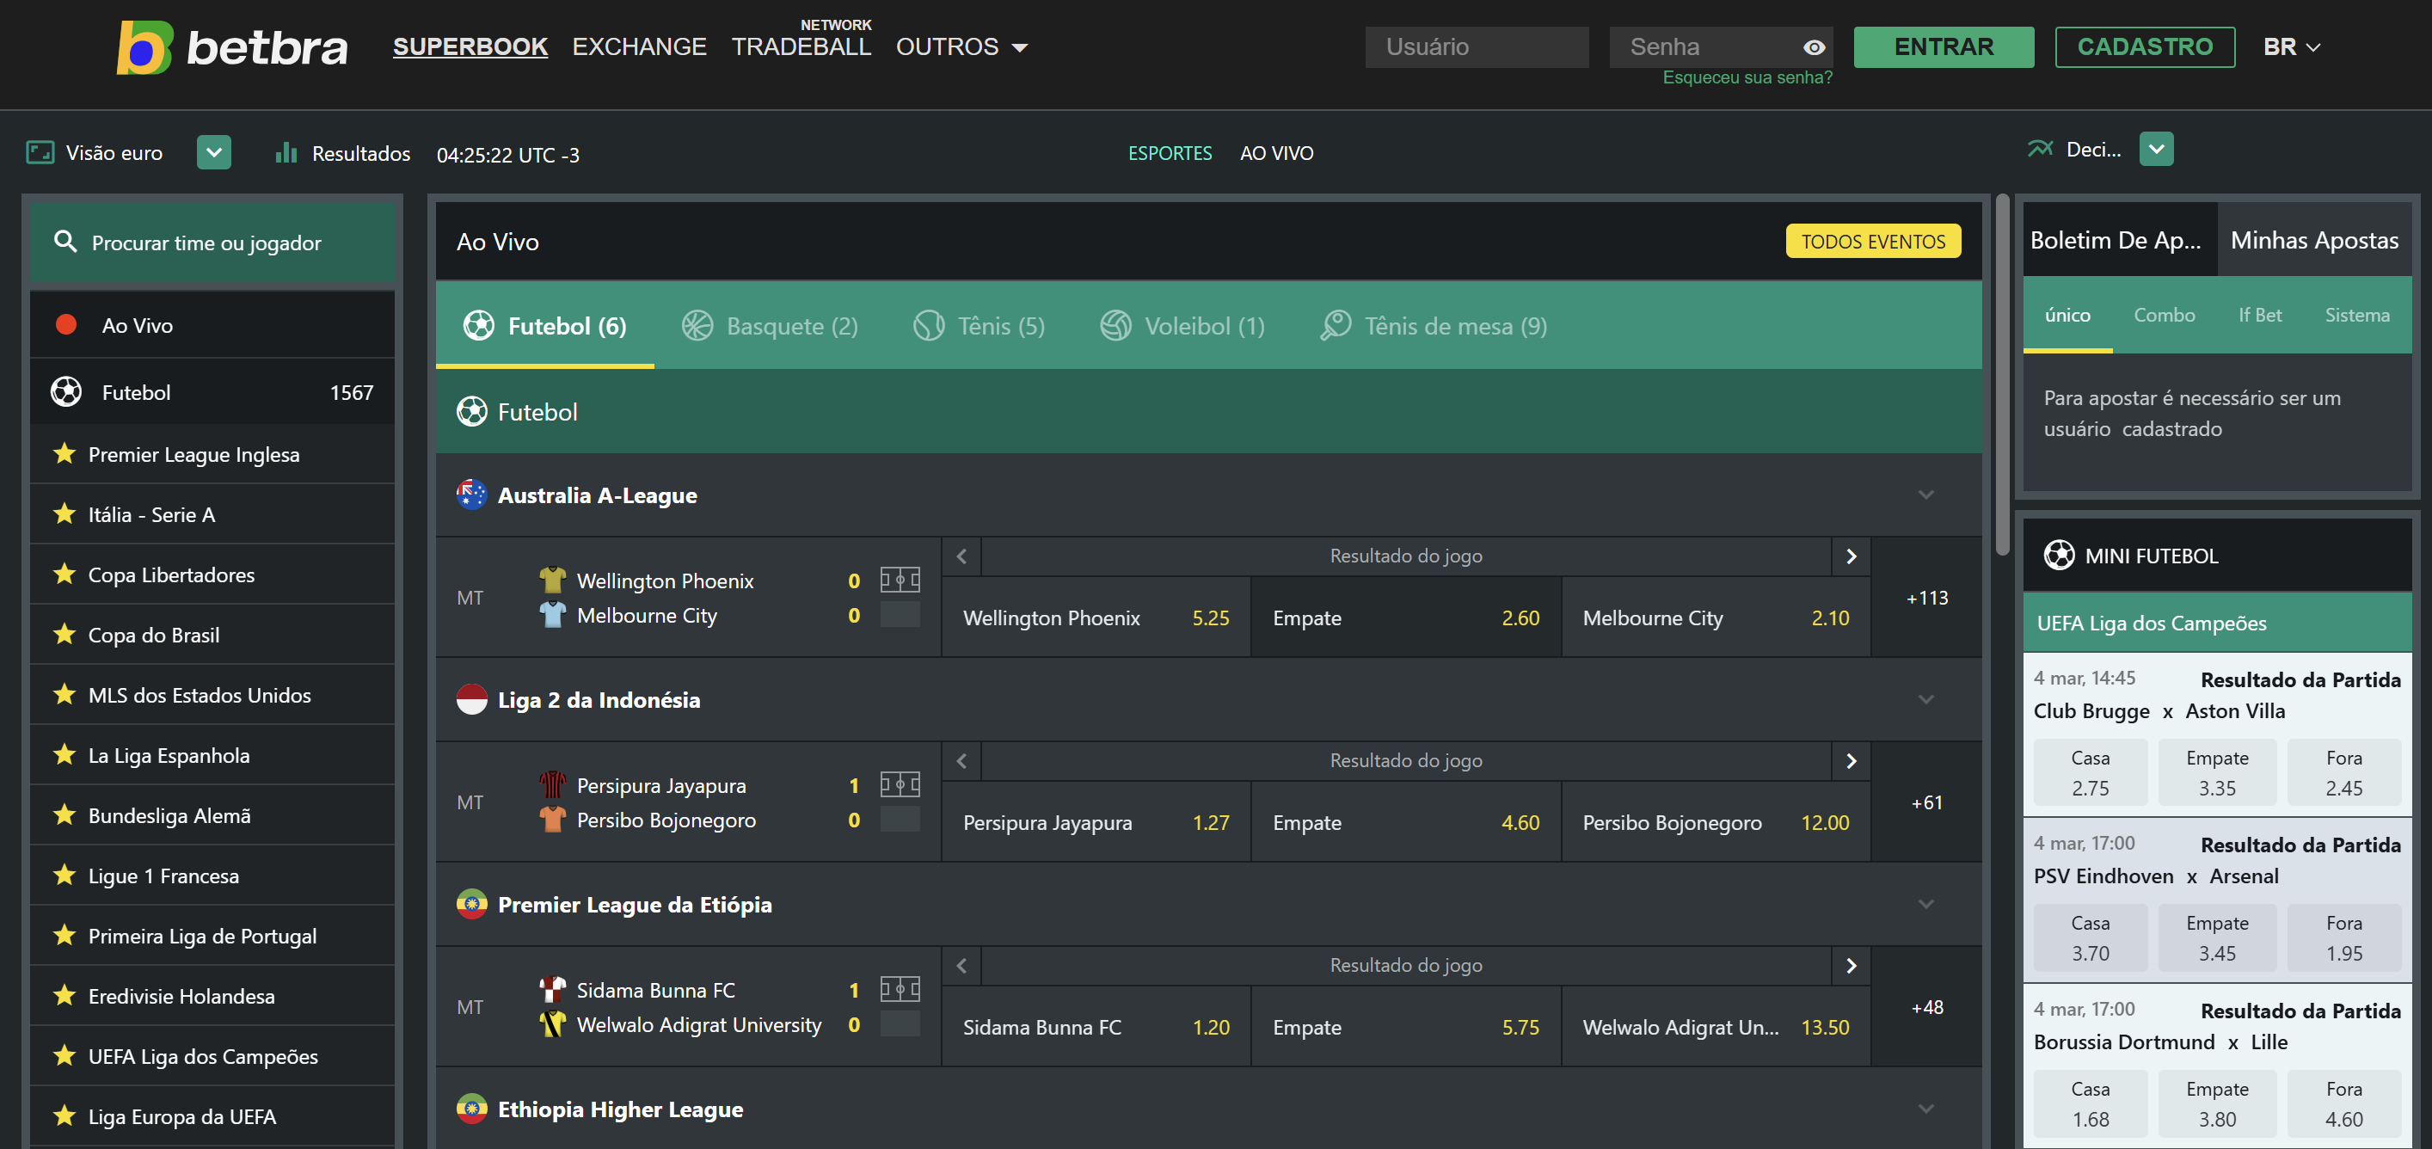Bet on Melbourne City at 2.10
2432x1149 pixels.
coord(1716,618)
